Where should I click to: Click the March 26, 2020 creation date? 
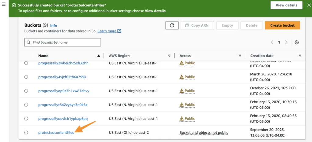click(271, 77)
